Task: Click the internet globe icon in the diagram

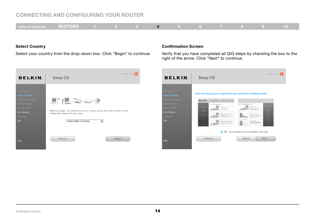Action: click(97, 101)
